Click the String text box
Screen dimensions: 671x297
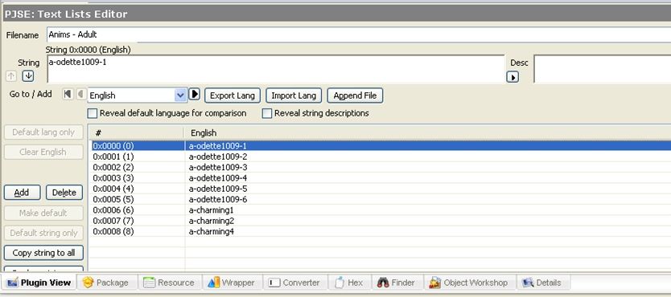tap(276, 69)
